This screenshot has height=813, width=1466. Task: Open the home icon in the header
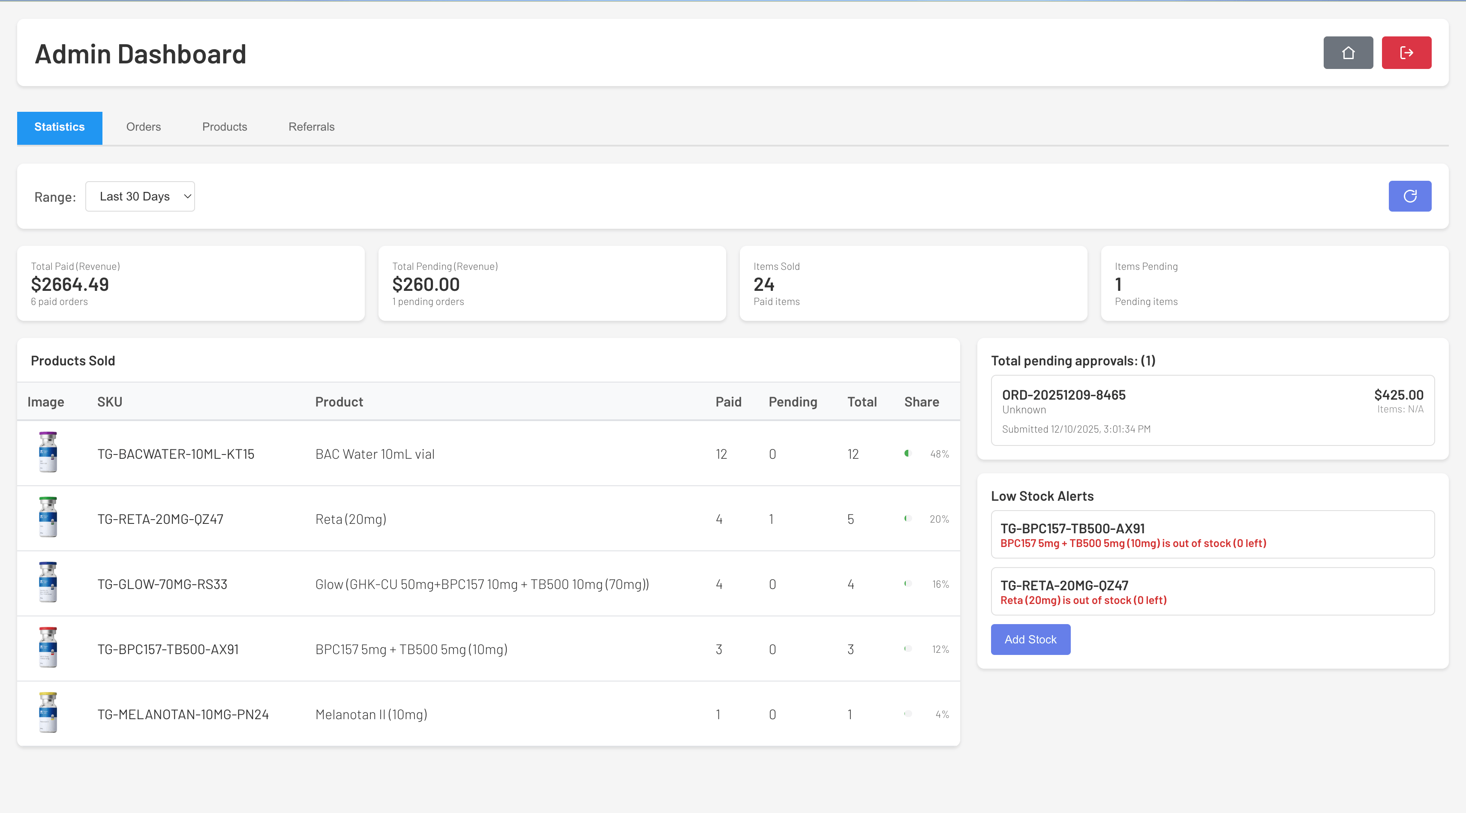point(1348,52)
